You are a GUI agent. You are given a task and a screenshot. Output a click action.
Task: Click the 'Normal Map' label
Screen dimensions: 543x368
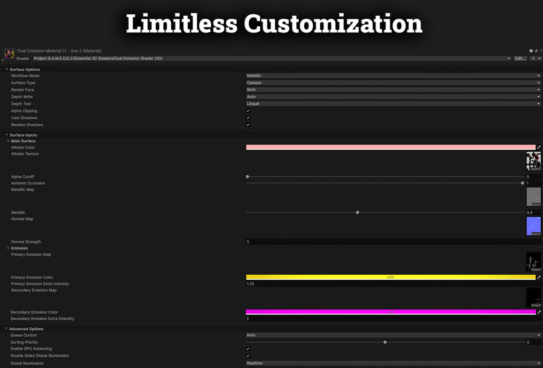pos(22,219)
